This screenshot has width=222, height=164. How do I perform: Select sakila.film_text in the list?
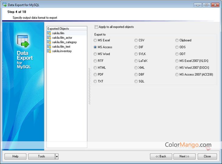(67, 46)
